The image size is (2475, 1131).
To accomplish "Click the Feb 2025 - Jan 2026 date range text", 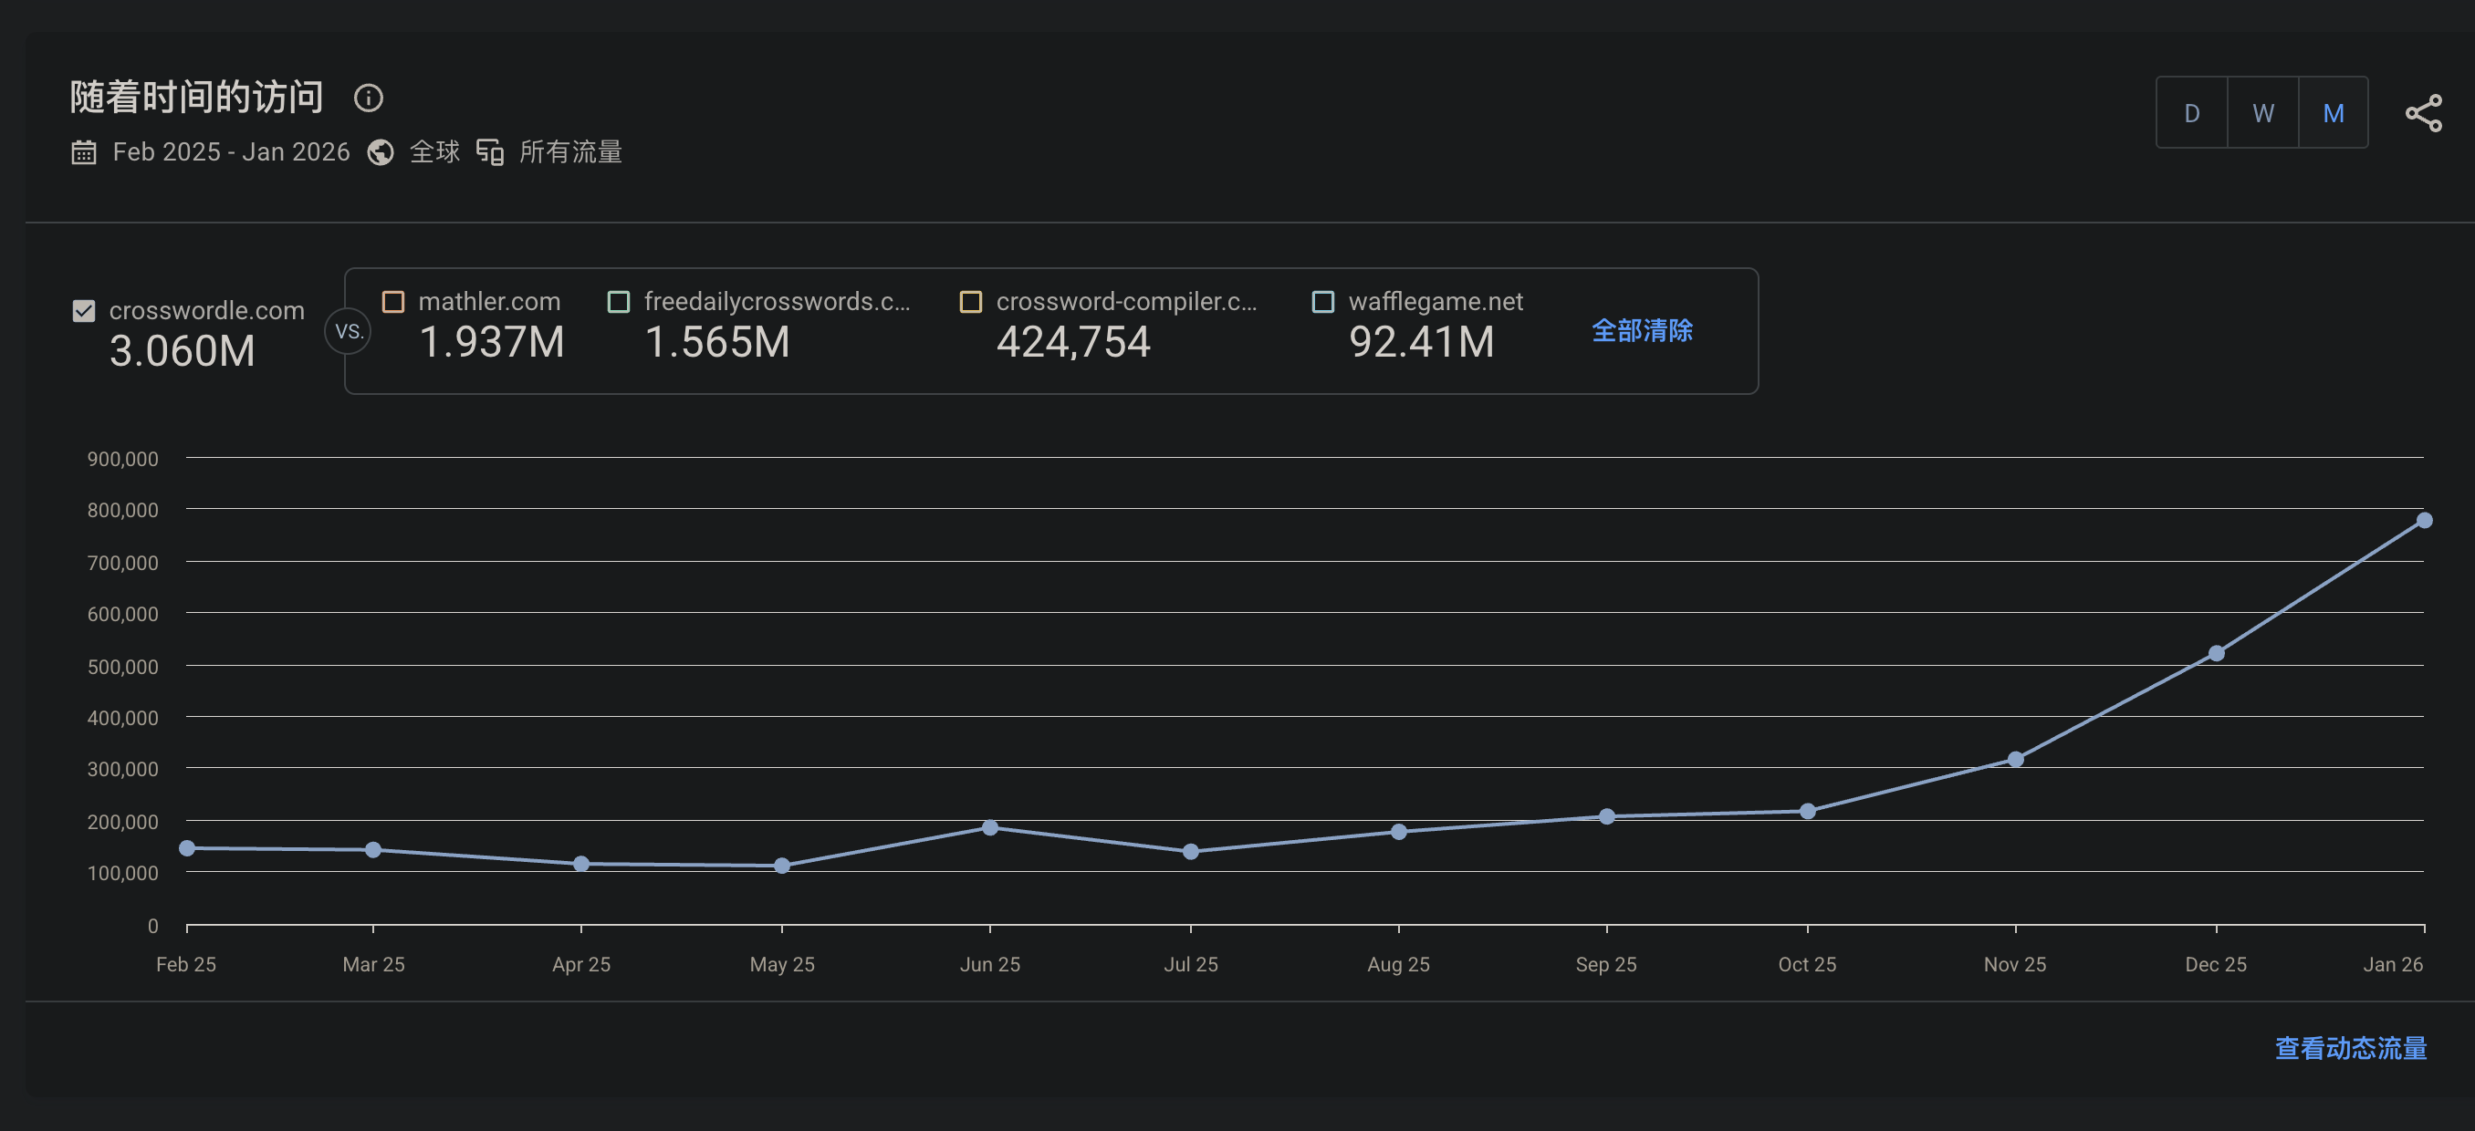I will coord(231,152).
